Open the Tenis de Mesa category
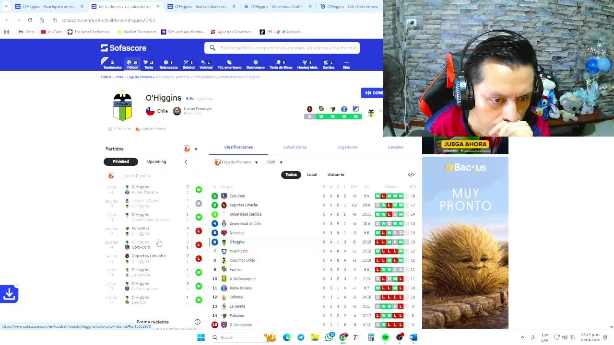The height and width of the screenshot is (345, 614). (281, 64)
